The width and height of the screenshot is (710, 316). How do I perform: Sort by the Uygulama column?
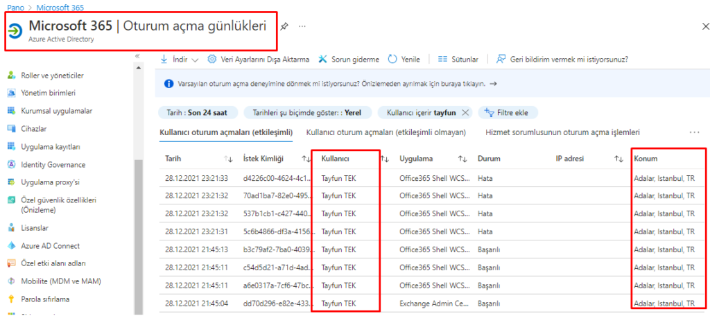click(462, 159)
